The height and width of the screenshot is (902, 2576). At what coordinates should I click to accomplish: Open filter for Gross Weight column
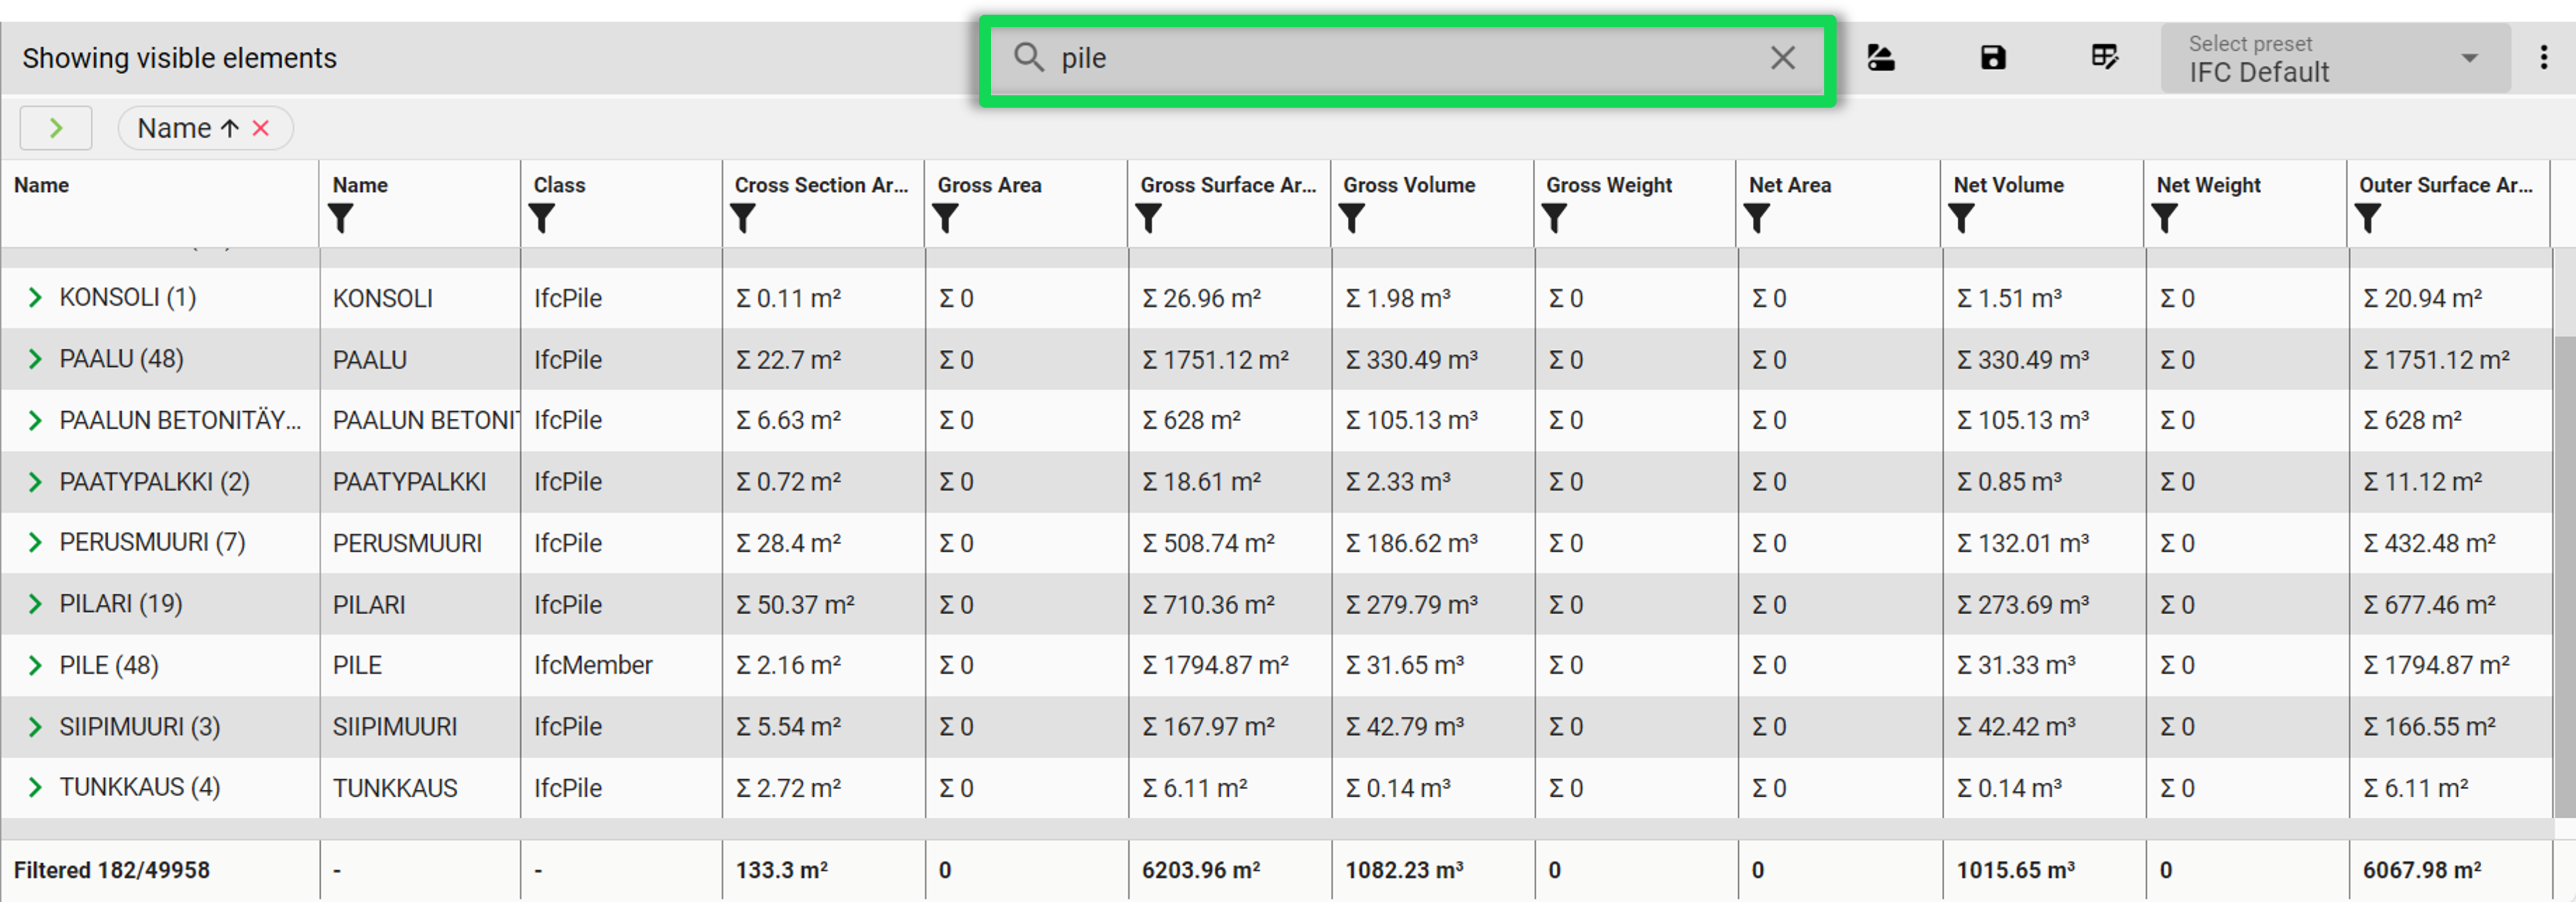pos(1555,218)
